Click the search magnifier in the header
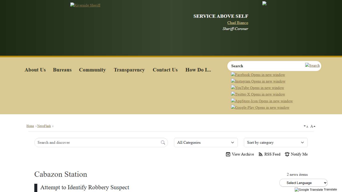342x192 pixels. [x=312, y=65]
